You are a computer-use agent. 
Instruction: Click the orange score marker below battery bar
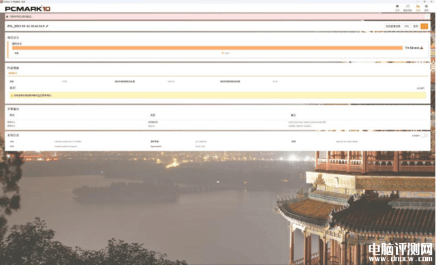[x=223, y=53]
